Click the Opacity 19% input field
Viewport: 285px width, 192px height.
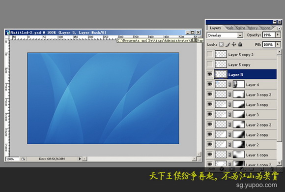coord(268,35)
